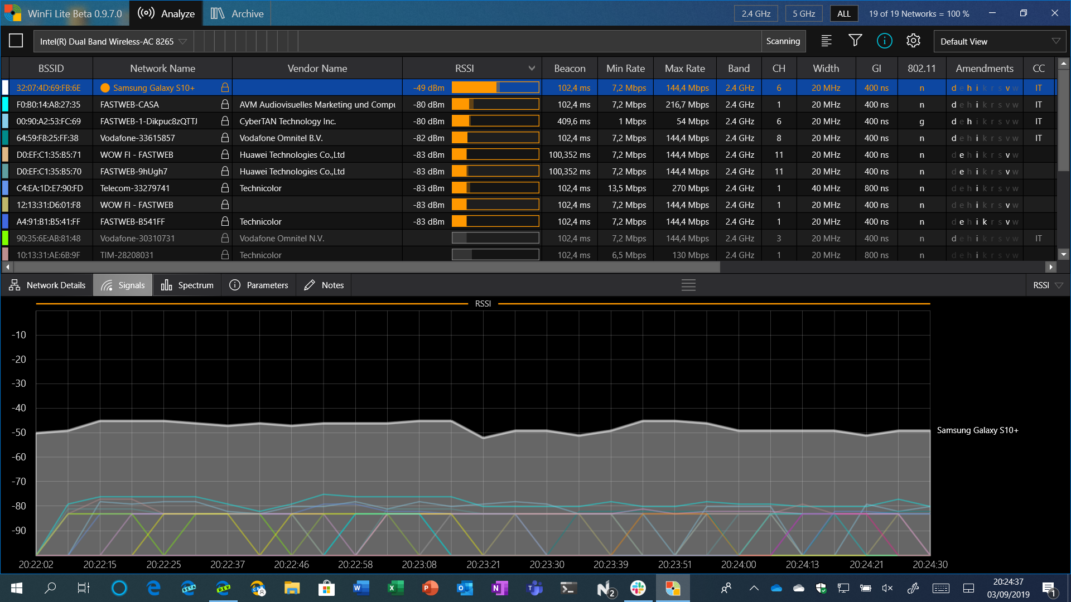Open Word from taskbar
Image resolution: width=1071 pixels, height=602 pixels.
pyautogui.click(x=361, y=588)
